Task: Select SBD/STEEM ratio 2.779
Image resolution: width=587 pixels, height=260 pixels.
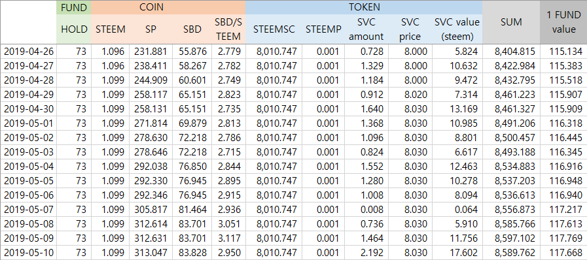Action: (x=229, y=51)
